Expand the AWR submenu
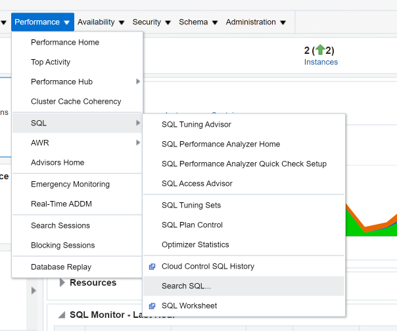Image resolution: width=397 pixels, height=331 pixels. pos(40,143)
